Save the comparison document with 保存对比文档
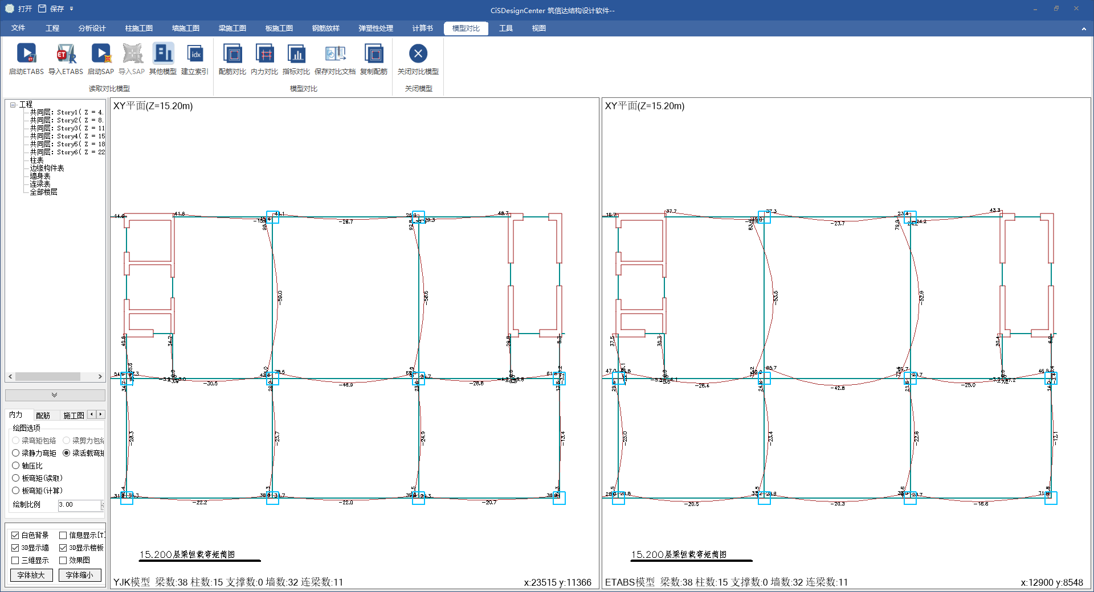 tap(335, 54)
